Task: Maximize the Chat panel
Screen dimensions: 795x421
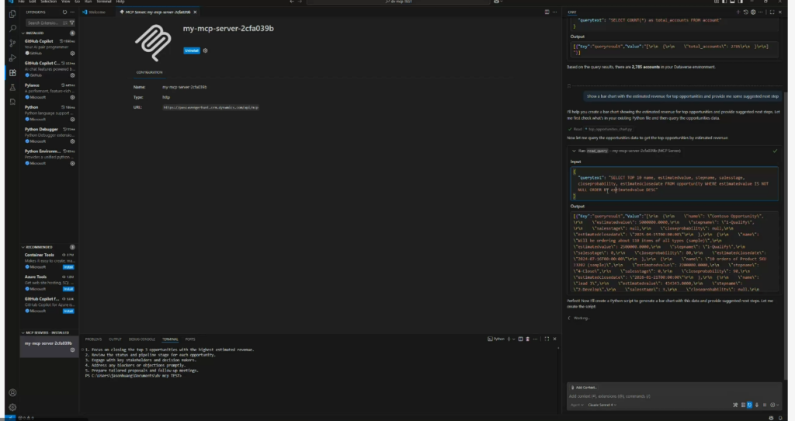Action: tap(772, 12)
